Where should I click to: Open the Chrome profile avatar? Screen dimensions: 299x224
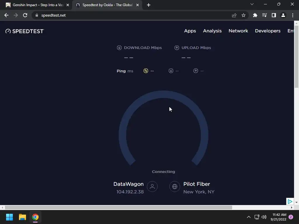tap(283, 15)
